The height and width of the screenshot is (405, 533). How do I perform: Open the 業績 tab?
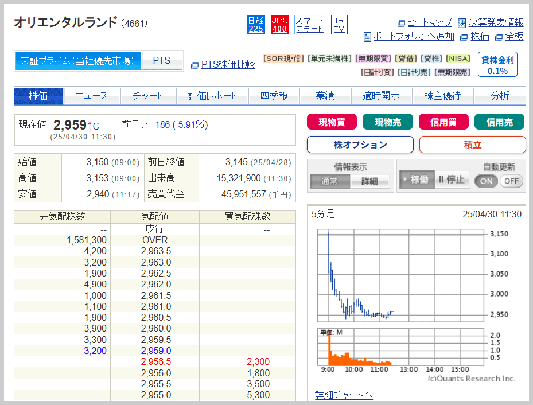pyautogui.click(x=325, y=96)
